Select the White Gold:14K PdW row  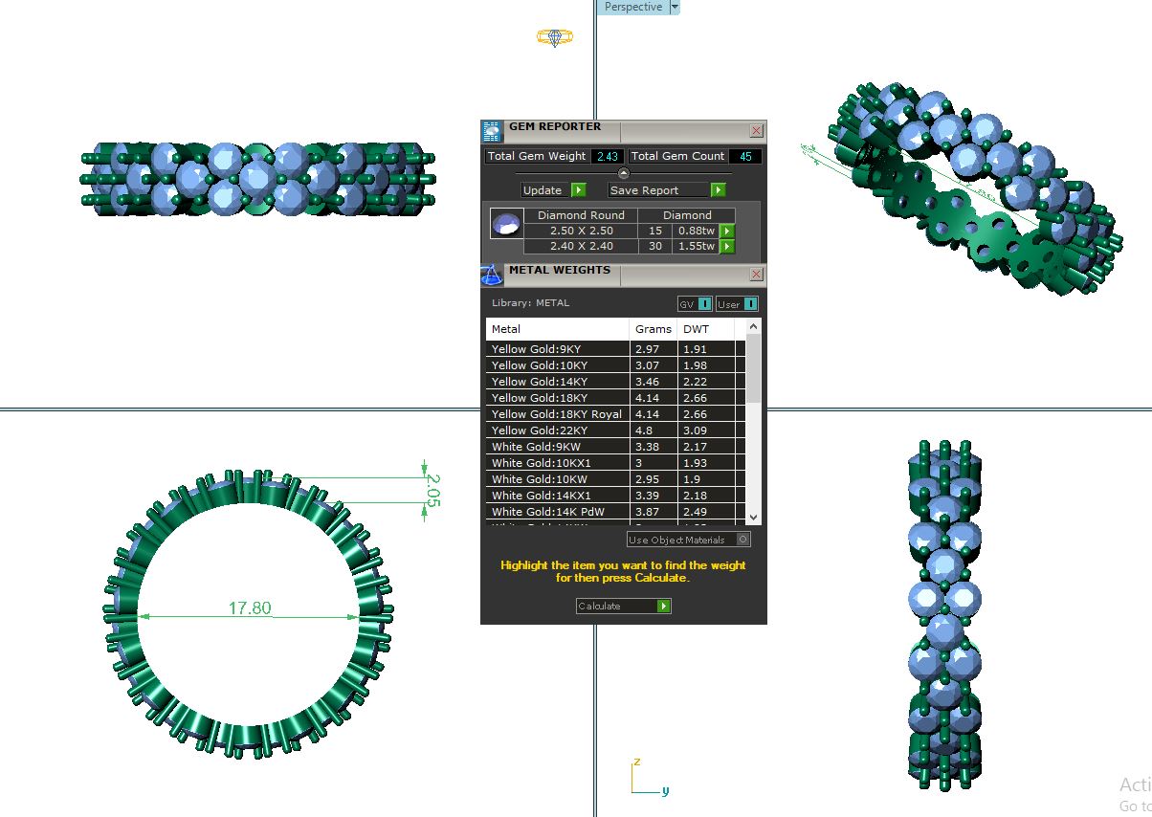(615, 512)
